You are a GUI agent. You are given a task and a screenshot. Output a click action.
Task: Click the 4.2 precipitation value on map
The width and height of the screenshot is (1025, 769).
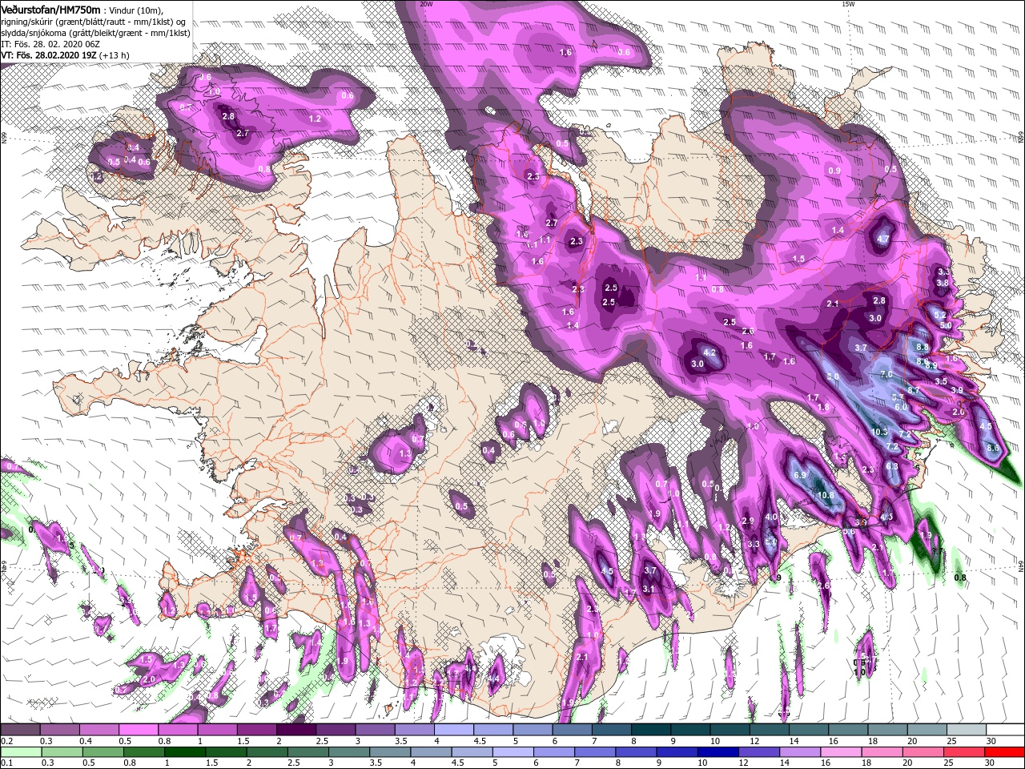coord(709,352)
